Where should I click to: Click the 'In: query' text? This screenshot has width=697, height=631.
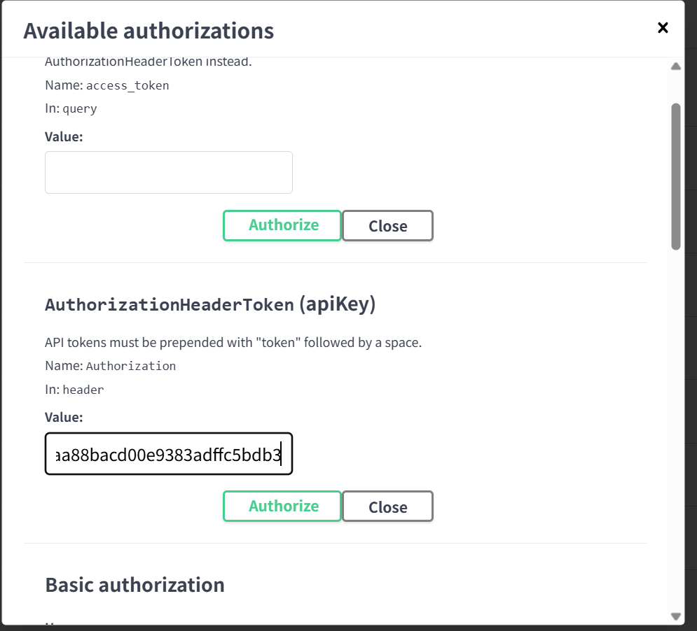pos(71,108)
